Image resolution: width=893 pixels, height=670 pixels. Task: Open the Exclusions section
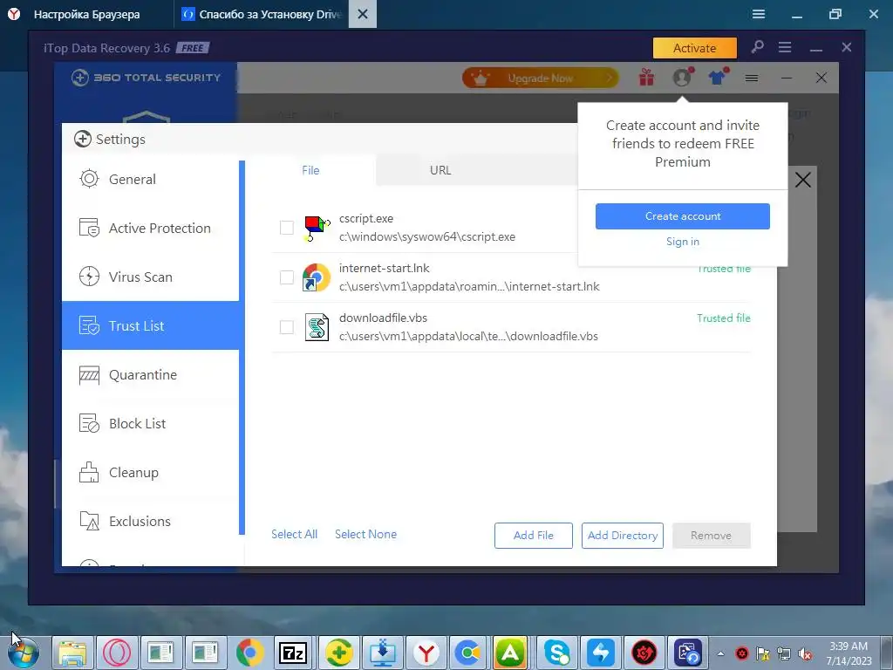pyautogui.click(x=150, y=521)
